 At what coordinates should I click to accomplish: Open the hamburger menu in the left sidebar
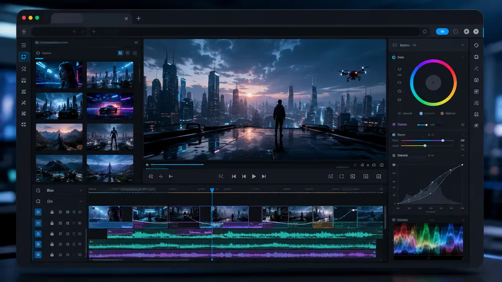click(x=24, y=46)
